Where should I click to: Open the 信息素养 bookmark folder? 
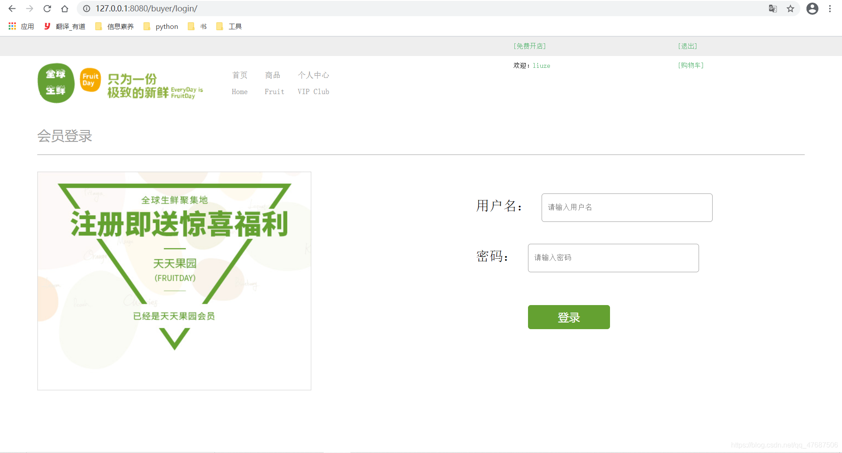point(114,26)
